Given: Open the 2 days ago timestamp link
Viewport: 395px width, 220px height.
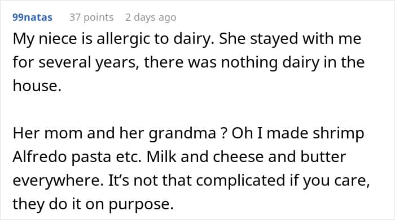Looking at the screenshot, I should [151, 17].
